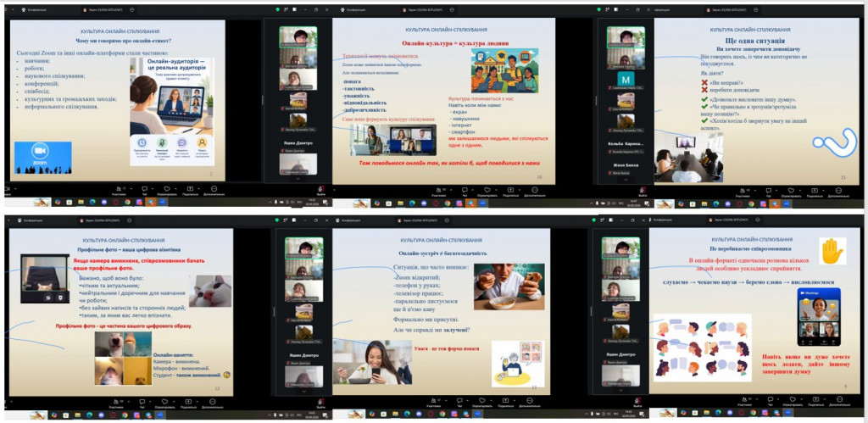This screenshot has width=868, height=423.
Task: Select the Кольба Карина participant entry
Action: [x=626, y=147]
